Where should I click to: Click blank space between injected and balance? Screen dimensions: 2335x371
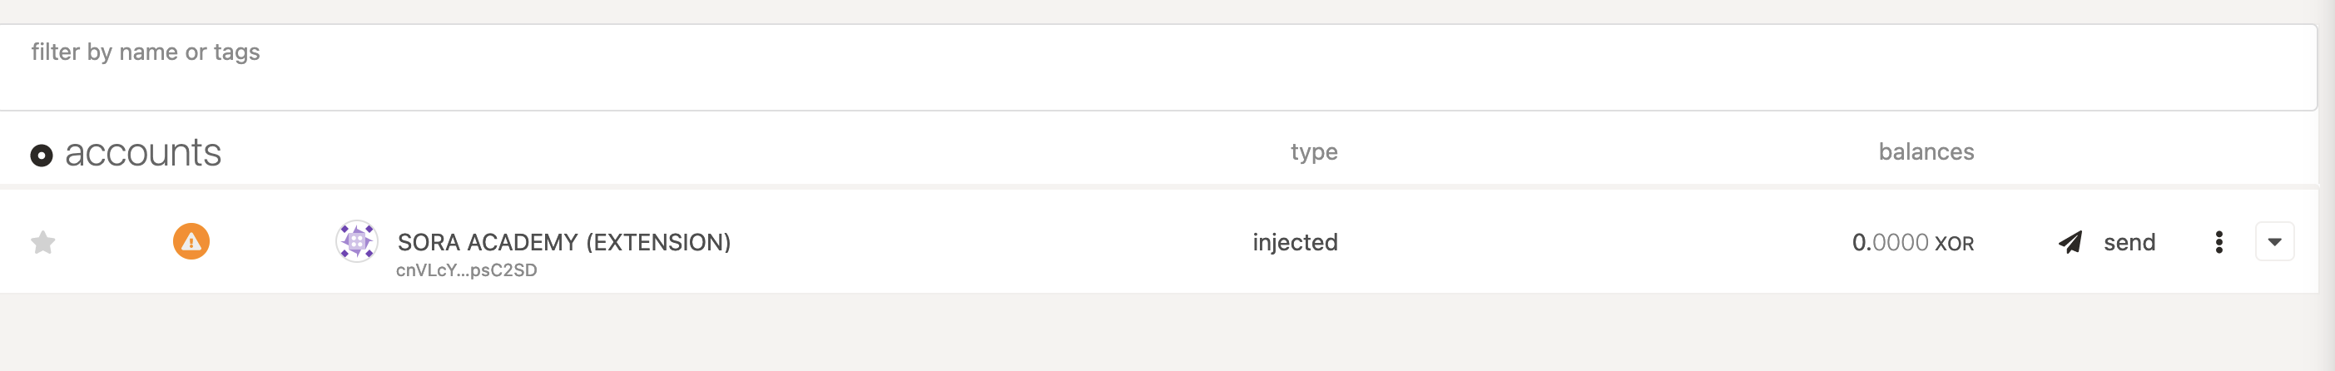(1595, 242)
